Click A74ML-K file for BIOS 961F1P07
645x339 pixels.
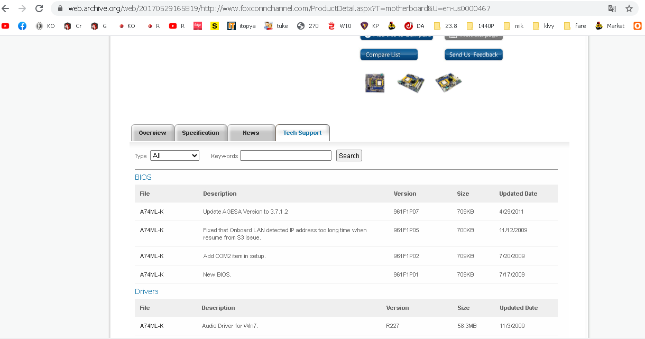point(152,212)
